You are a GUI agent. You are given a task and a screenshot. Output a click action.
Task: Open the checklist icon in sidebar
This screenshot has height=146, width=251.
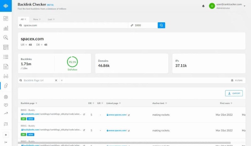coord(6,57)
